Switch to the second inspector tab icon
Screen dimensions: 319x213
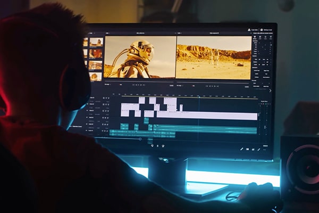point(260,37)
